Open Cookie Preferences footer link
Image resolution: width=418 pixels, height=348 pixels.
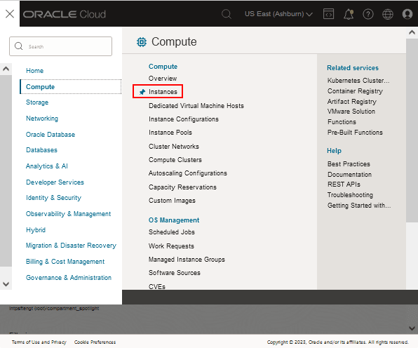(x=95, y=342)
